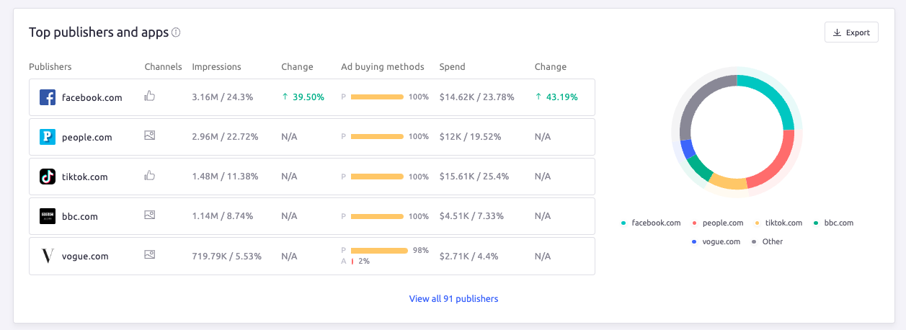Viewport: 906px width, 330px height.
Task: Click the ad buying bar for bbc.com
Action: click(377, 216)
